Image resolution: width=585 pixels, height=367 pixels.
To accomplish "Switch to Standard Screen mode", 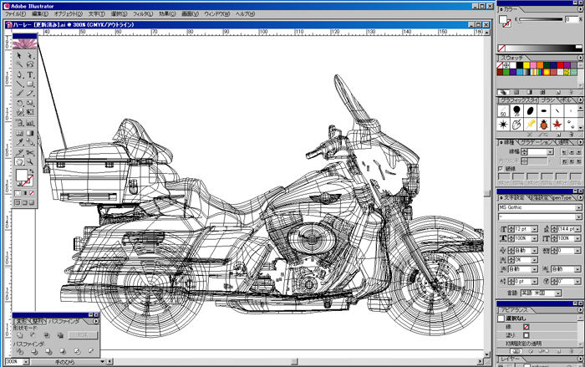I will pos(18,202).
